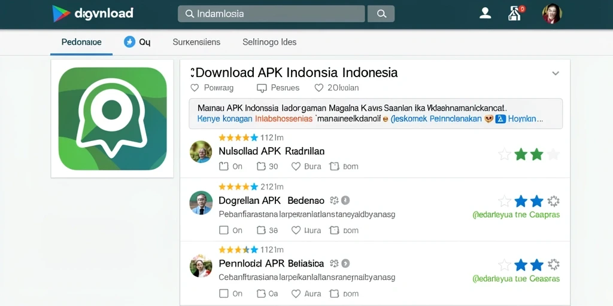
Task: Click the empty star in Nulsollad rating
Action: click(505, 155)
